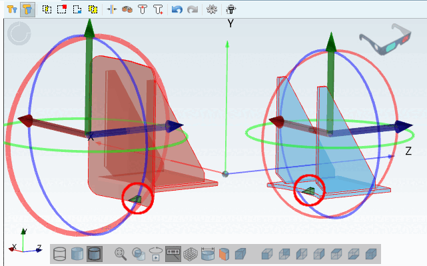Toggle shaded with edges display mode
Viewport: 427px width, 266px height.
(x=95, y=254)
